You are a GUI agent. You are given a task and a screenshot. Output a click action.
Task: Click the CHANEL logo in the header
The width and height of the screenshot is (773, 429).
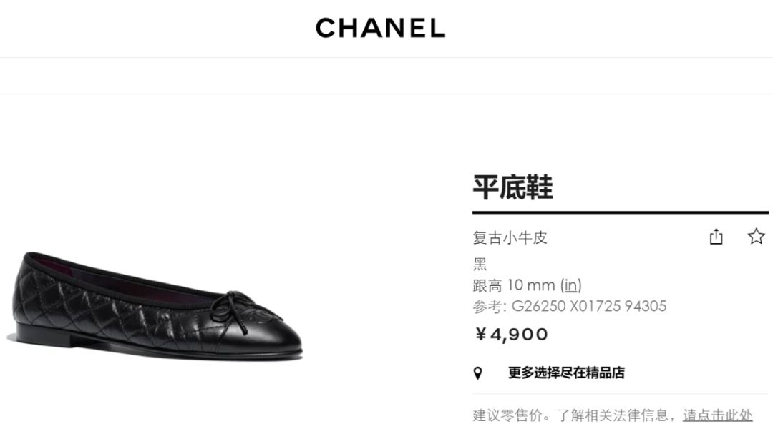click(380, 28)
